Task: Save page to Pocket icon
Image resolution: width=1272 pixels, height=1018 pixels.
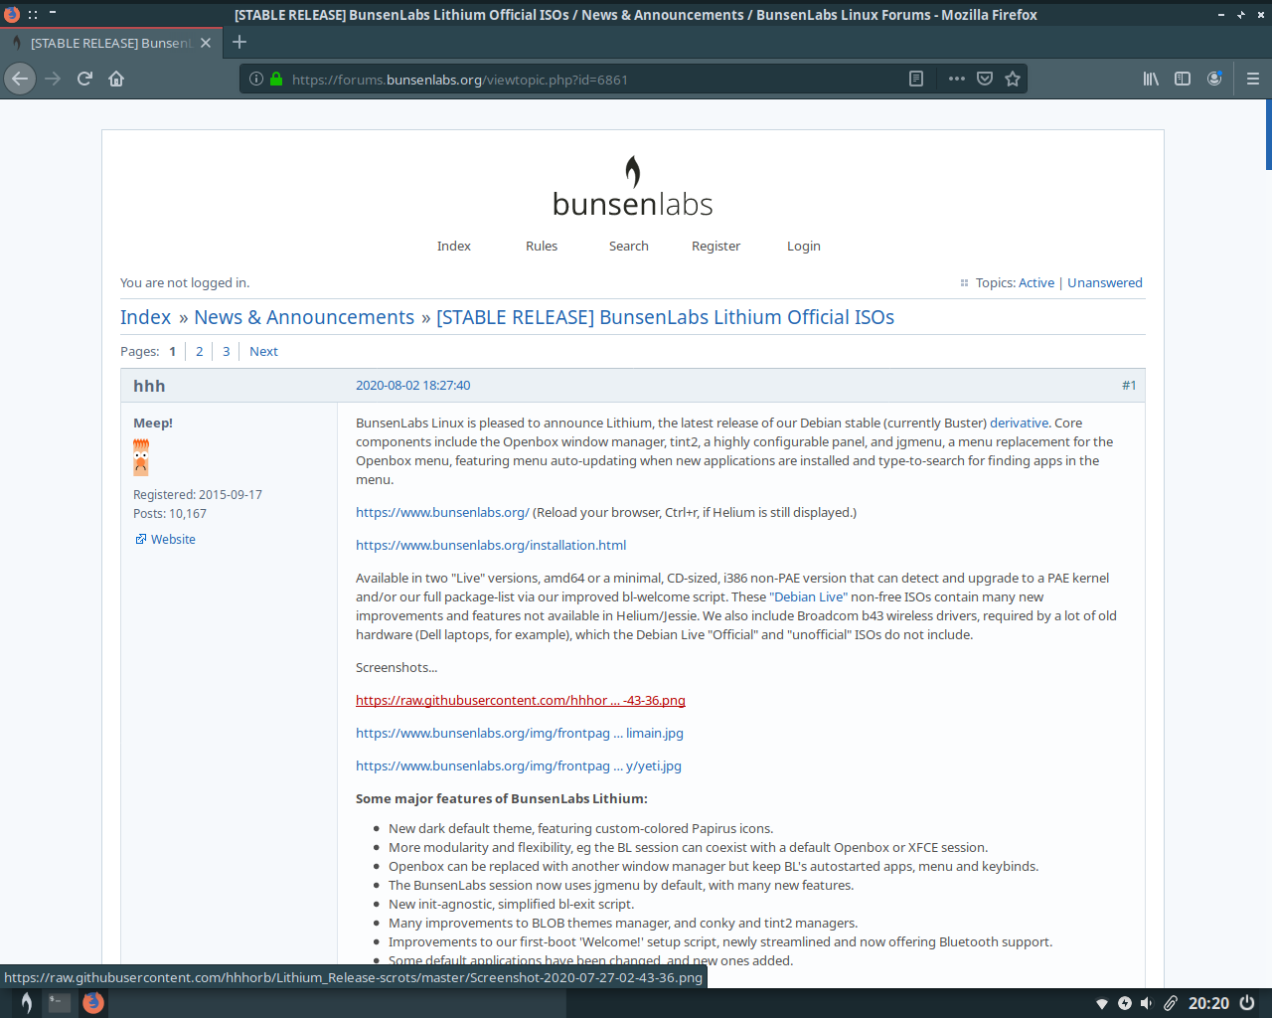Action: (985, 79)
